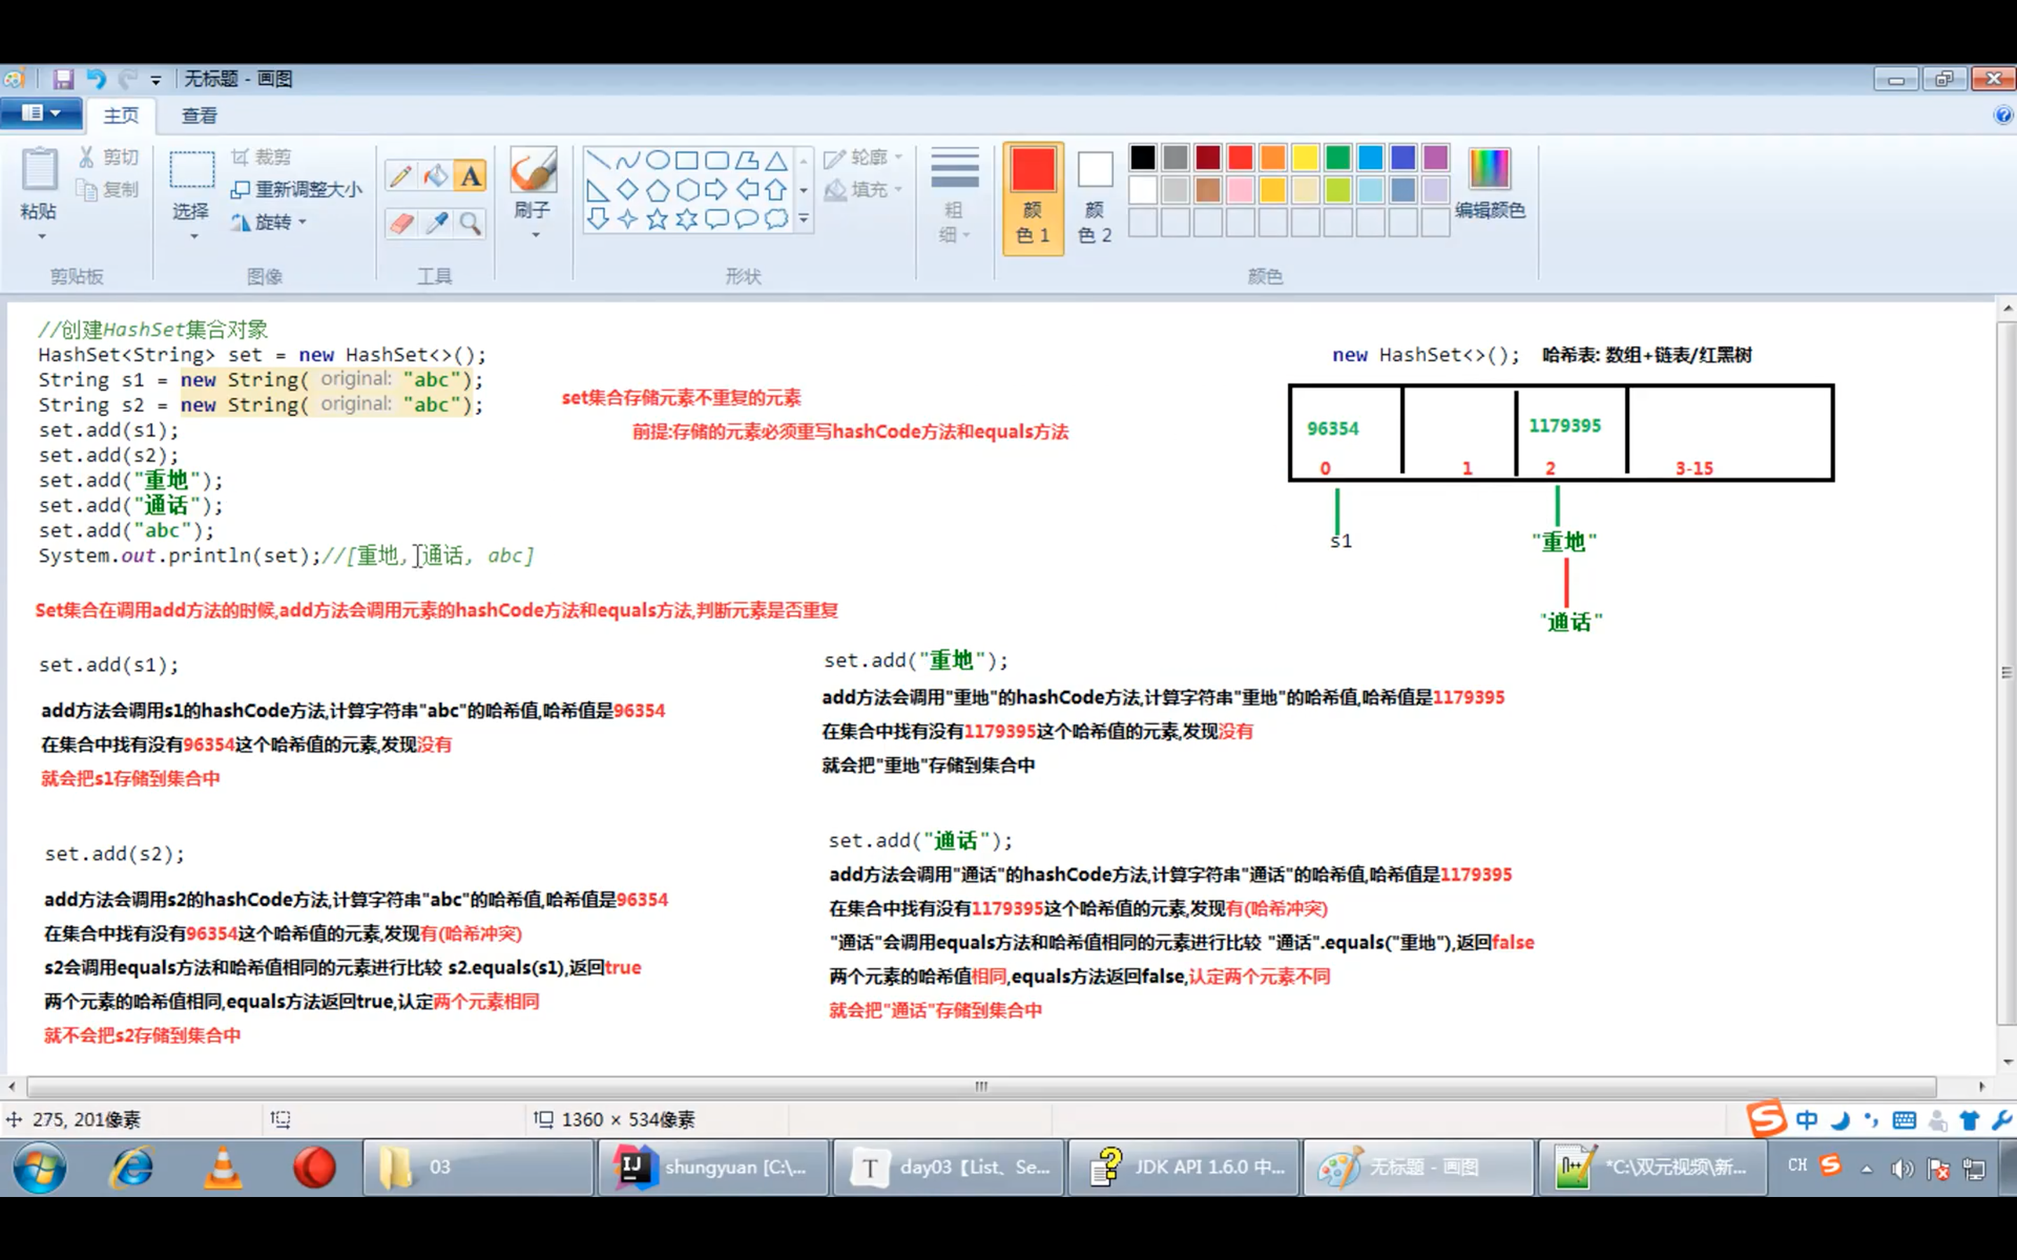Open the Size (粗细) line thickness dropdown
2017x1260 pixels.
(x=955, y=196)
